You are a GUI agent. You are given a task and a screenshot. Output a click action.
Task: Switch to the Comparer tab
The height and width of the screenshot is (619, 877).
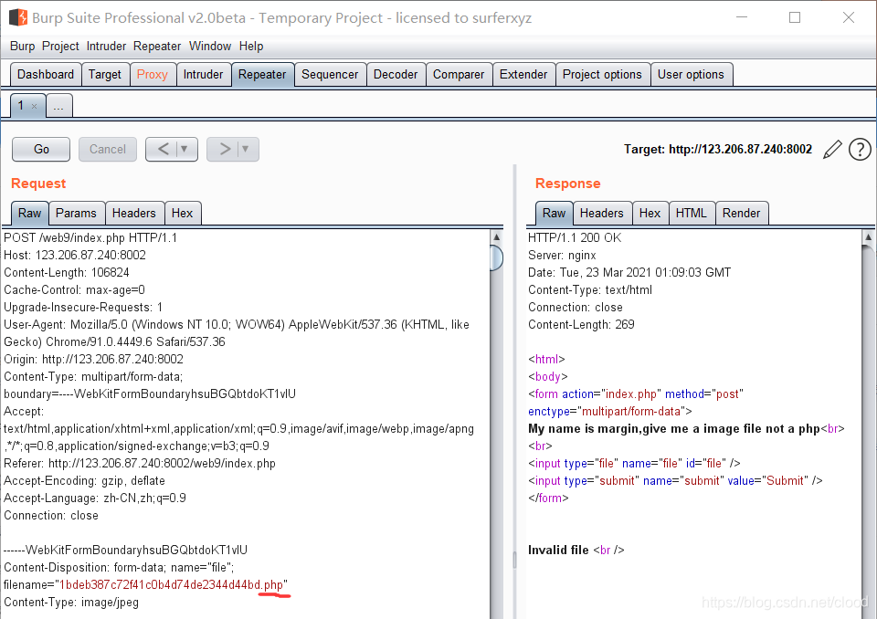pyautogui.click(x=459, y=74)
